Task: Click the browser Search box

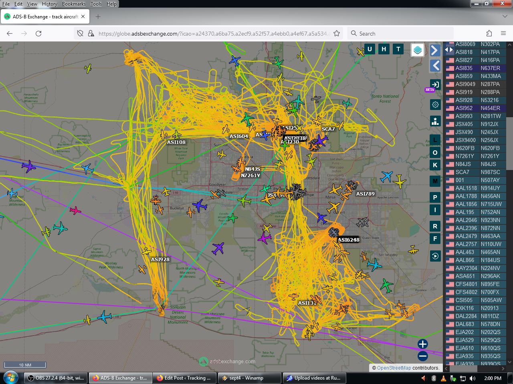Action: [x=400, y=34]
